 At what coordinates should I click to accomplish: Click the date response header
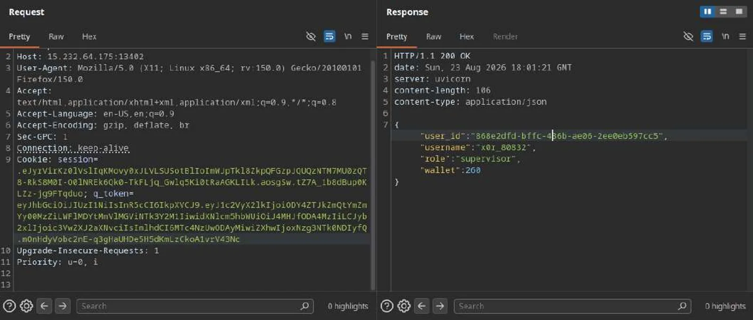[x=483, y=67]
